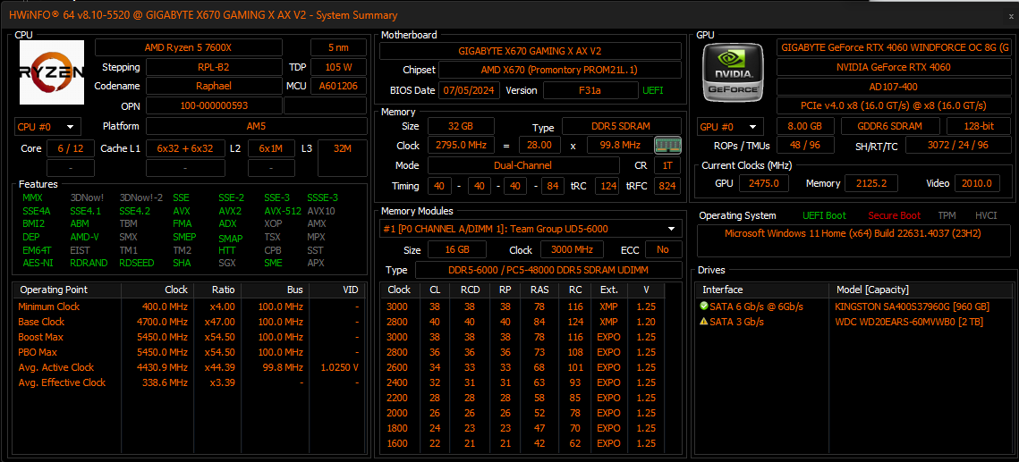Click the 105 W TDP value
Viewport: 1019px width, 462px height.
(x=338, y=67)
